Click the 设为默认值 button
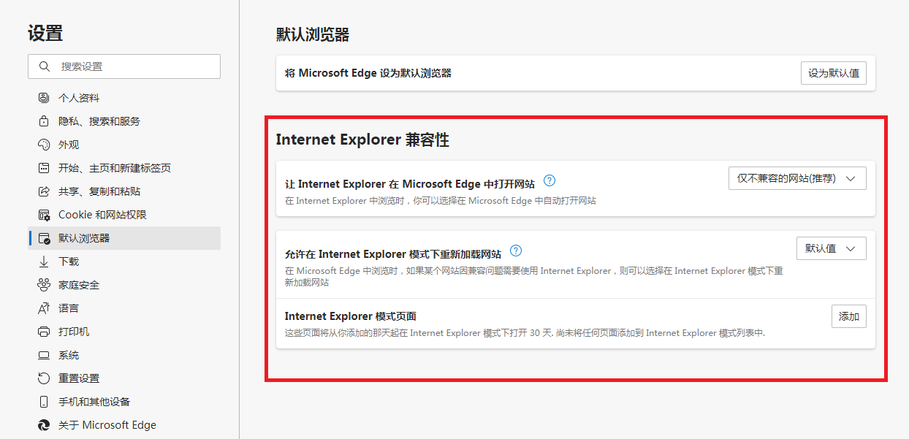This screenshot has width=909, height=439. (833, 73)
